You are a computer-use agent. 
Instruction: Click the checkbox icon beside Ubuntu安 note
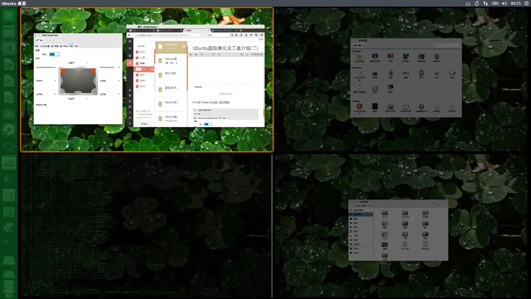pyautogui.click(x=160, y=104)
